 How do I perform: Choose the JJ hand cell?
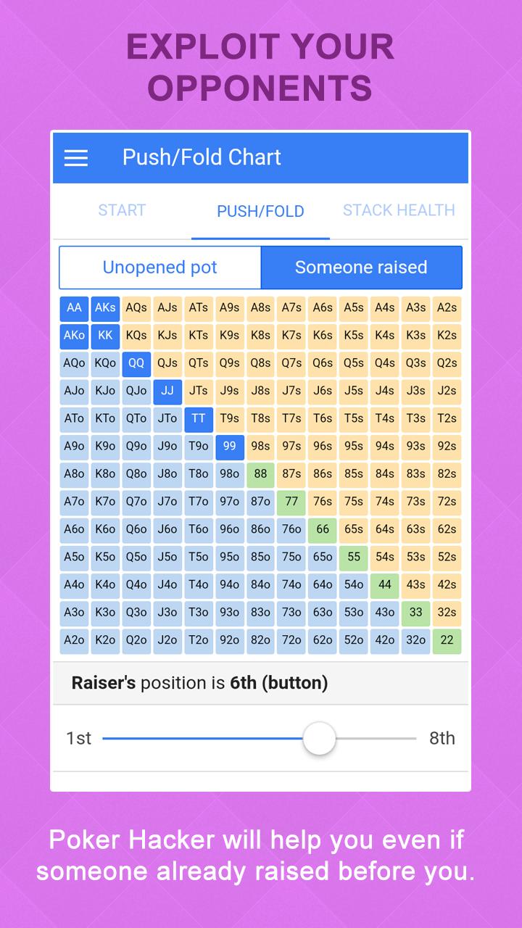(167, 391)
